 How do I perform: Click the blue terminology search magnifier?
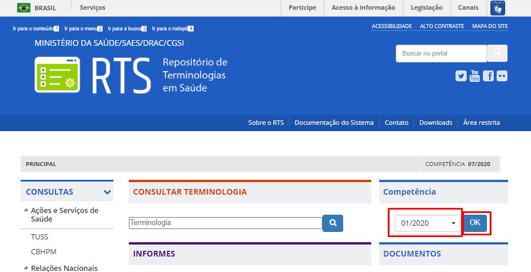tap(333, 223)
